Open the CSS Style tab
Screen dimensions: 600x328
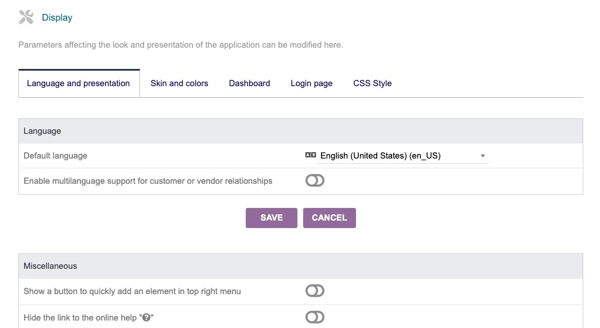point(372,83)
